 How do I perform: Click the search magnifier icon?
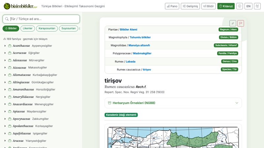pos(7,19)
